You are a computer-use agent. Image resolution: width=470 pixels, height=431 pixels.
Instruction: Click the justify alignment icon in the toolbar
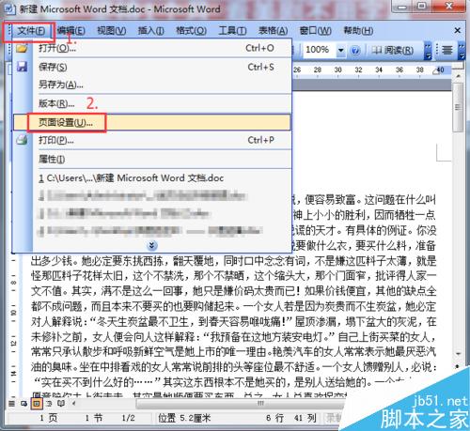pyautogui.click(x=447, y=50)
